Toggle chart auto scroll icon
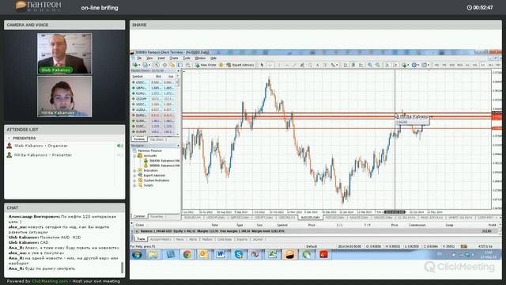The image size is (506, 285). 387,65
